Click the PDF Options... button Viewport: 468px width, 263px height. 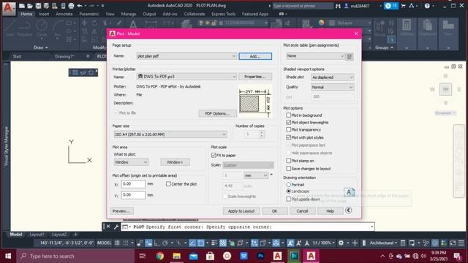(218, 113)
